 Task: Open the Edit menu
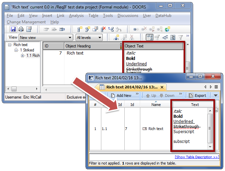tap(21, 16)
